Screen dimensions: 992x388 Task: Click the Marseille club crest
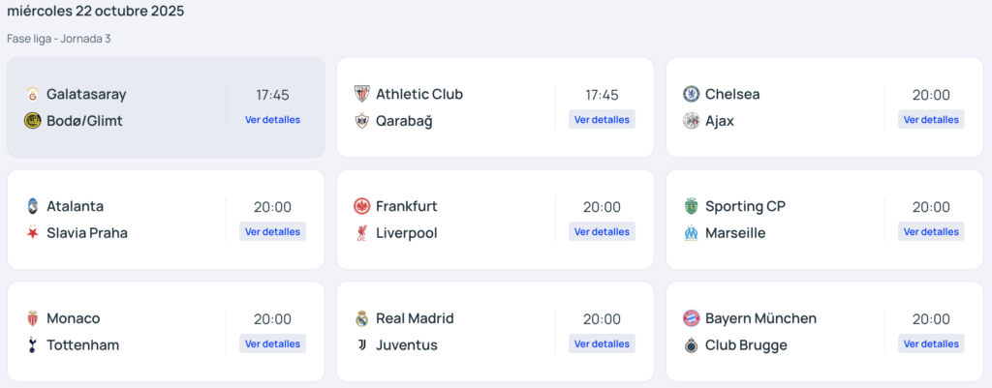click(x=691, y=233)
